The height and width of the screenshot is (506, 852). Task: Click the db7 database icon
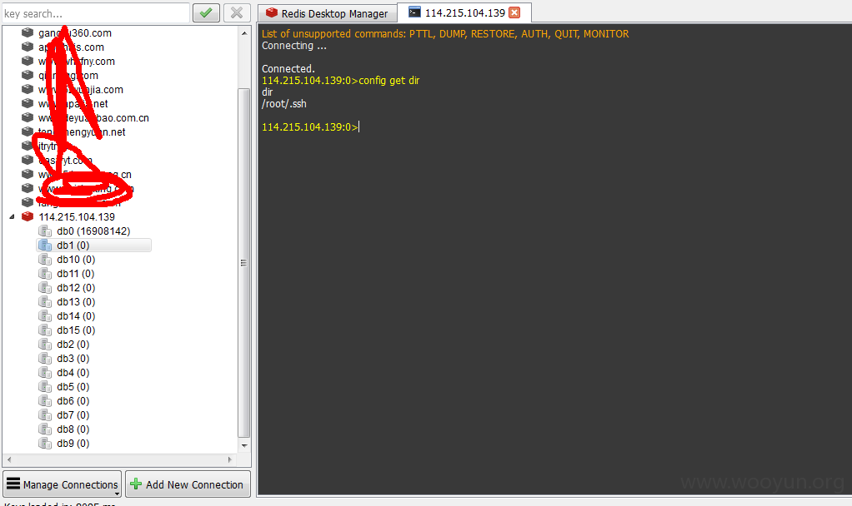coord(45,415)
